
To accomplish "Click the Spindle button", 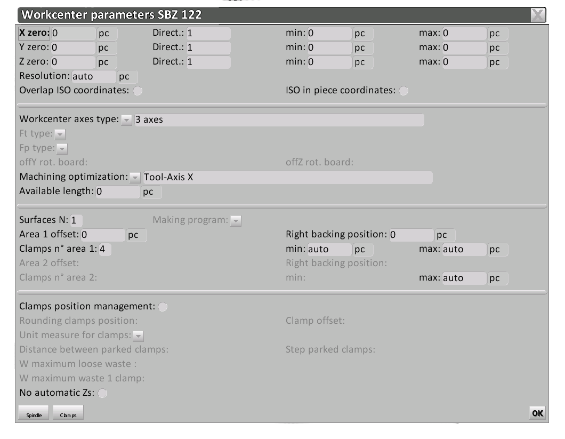I will (35, 413).
